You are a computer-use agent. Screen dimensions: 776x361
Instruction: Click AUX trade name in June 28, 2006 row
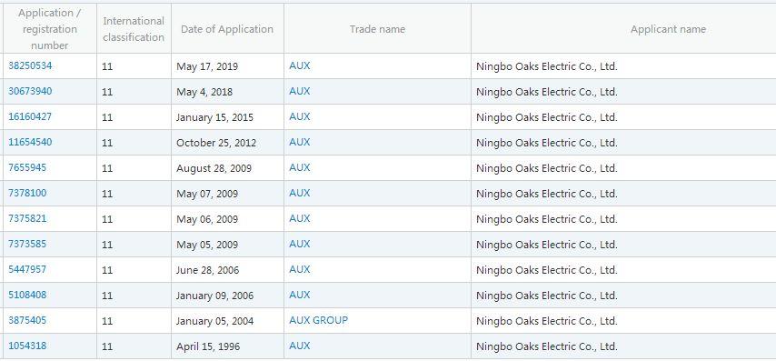point(300,269)
